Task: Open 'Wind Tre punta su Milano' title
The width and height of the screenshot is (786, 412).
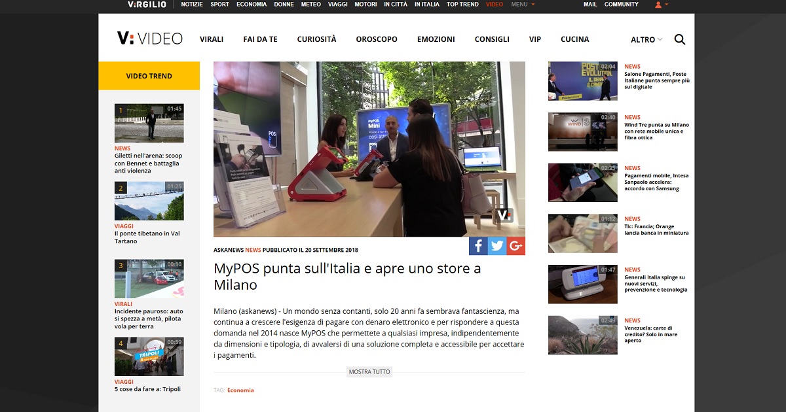Action: [656, 131]
